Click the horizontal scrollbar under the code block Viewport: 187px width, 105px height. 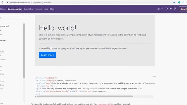tap(85, 97)
